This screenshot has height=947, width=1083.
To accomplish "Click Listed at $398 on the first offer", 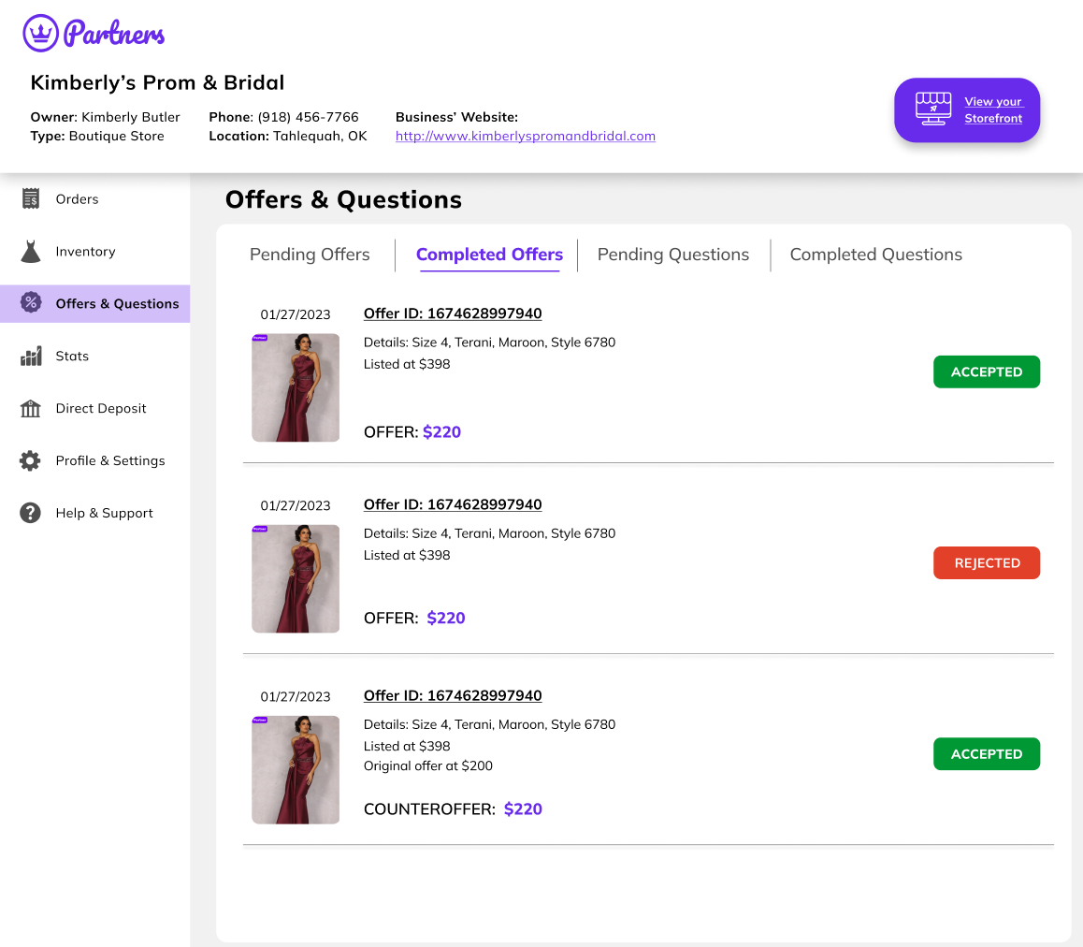I will pyautogui.click(x=407, y=364).
